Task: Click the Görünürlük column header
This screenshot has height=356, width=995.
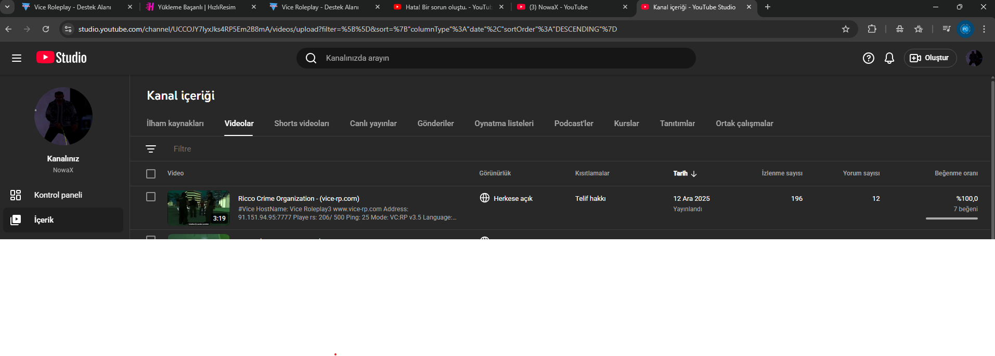Action: pyautogui.click(x=495, y=173)
